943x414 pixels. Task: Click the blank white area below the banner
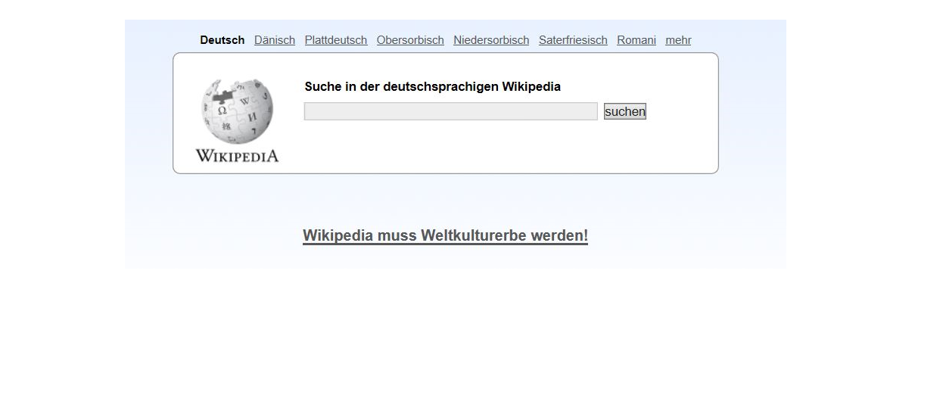click(x=469, y=341)
